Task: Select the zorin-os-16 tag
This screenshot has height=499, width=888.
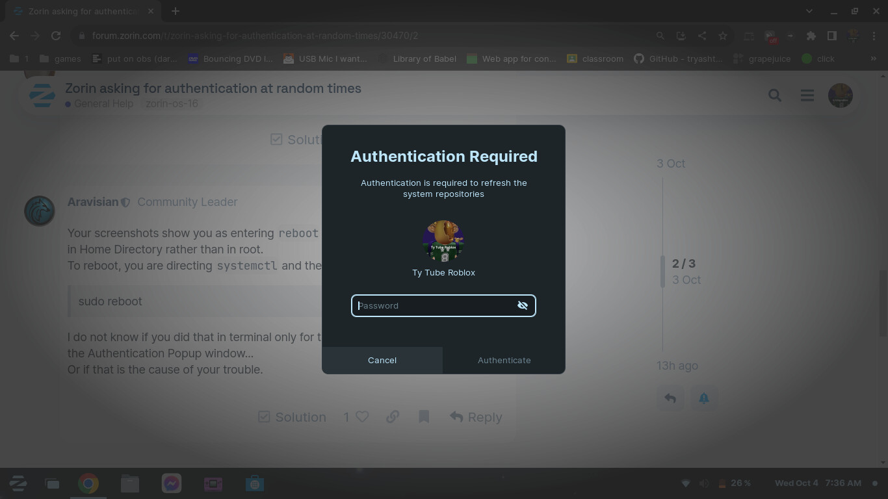Action: (x=172, y=103)
